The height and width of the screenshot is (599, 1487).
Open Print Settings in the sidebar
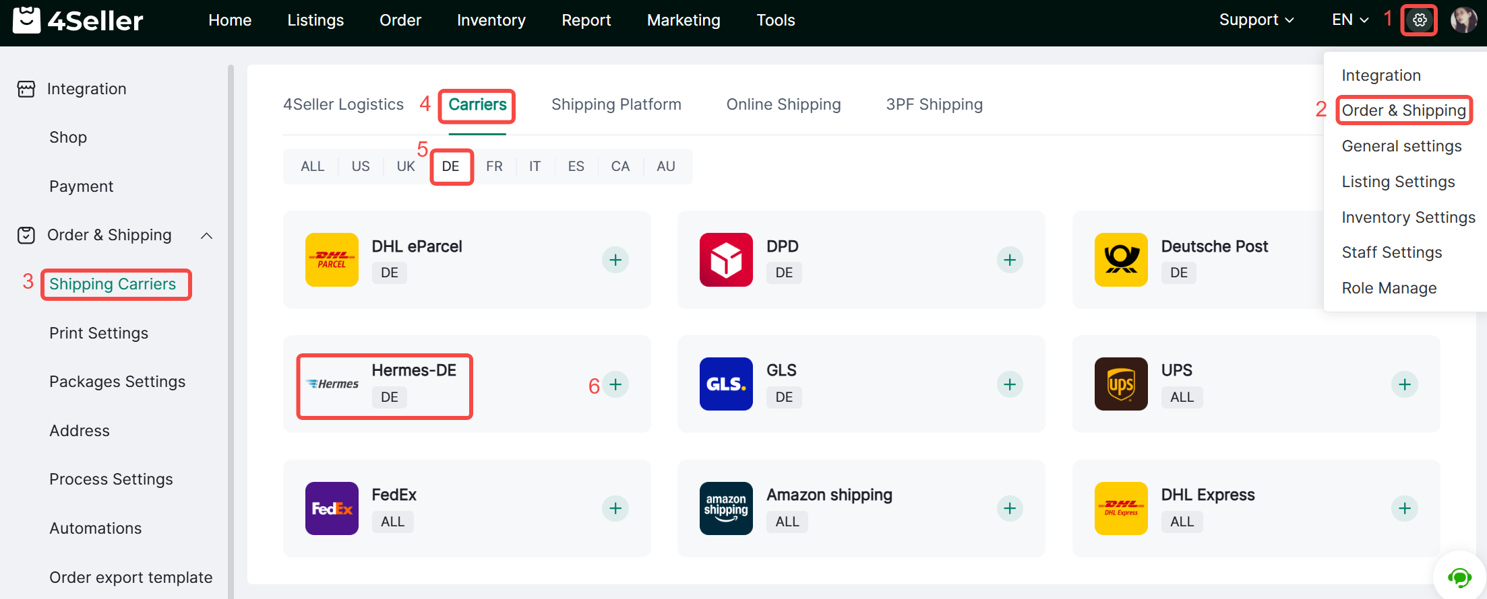(x=98, y=333)
